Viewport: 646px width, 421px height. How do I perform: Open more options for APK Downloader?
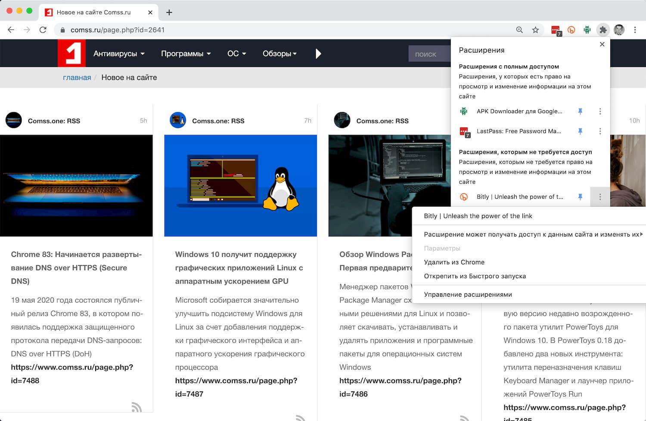click(x=600, y=111)
